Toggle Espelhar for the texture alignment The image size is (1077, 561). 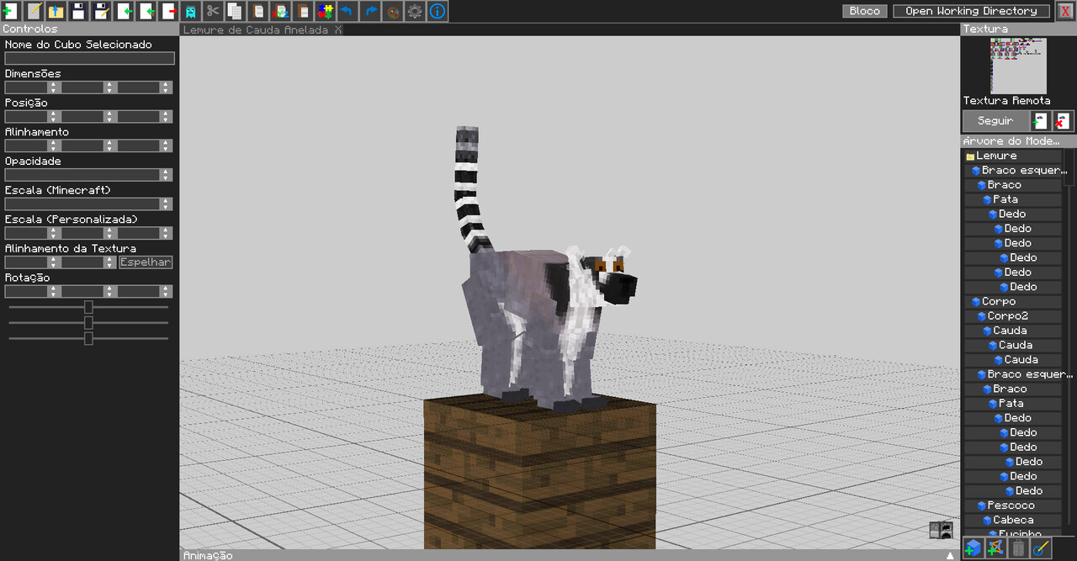145,262
